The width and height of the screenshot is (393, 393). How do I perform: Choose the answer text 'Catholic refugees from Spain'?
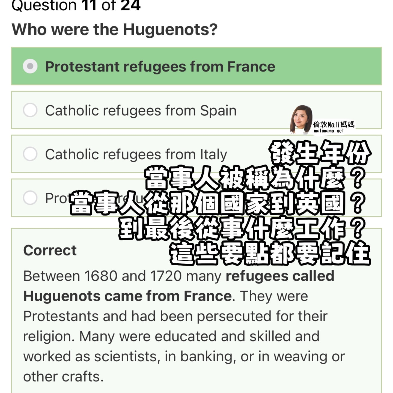141,111
